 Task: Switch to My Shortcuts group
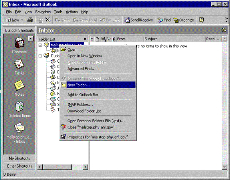[x=19, y=158]
